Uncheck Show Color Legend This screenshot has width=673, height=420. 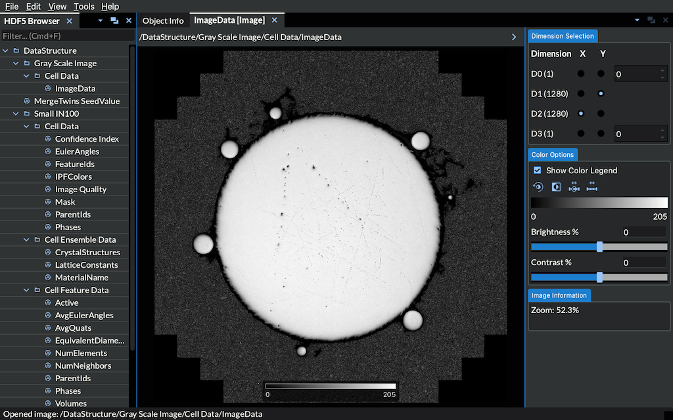pyautogui.click(x=538, y=171)
